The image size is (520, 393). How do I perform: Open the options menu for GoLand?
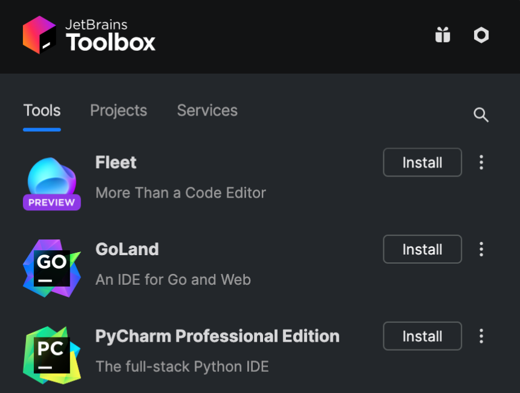[481, 249]
